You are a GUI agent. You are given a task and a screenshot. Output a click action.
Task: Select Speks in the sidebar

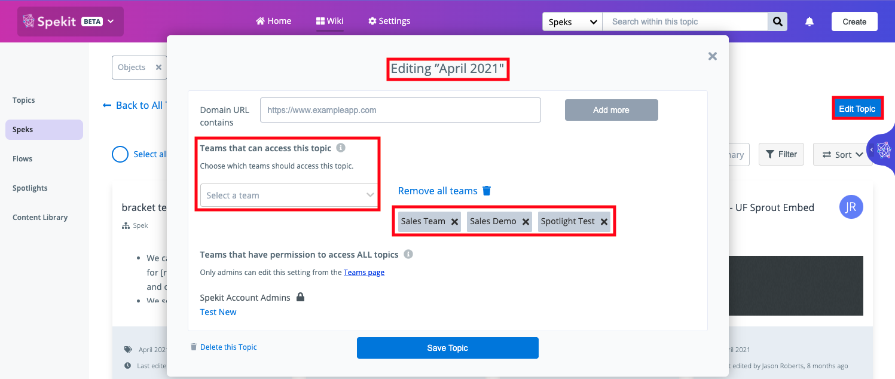(44, 130)
